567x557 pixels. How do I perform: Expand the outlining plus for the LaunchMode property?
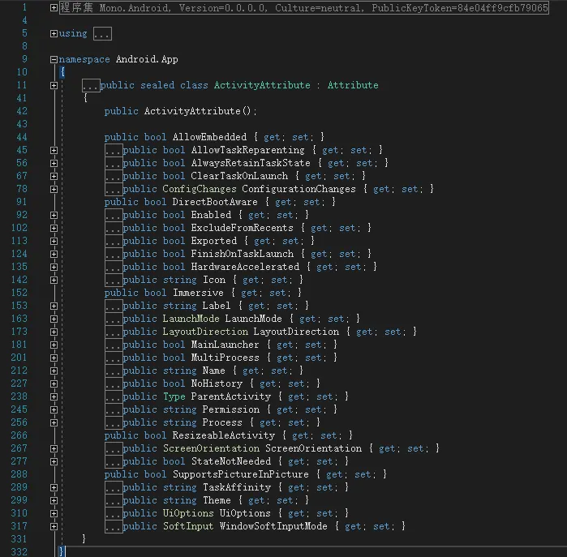point(54,319)
